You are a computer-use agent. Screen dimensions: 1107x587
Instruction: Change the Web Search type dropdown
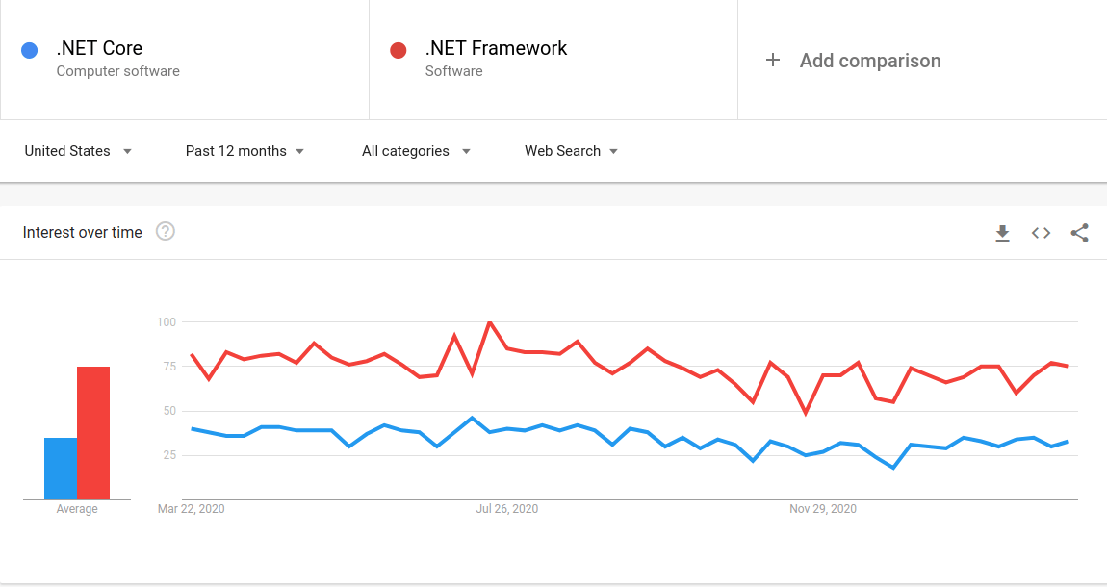pyautogui.click(x=571, y=151)
